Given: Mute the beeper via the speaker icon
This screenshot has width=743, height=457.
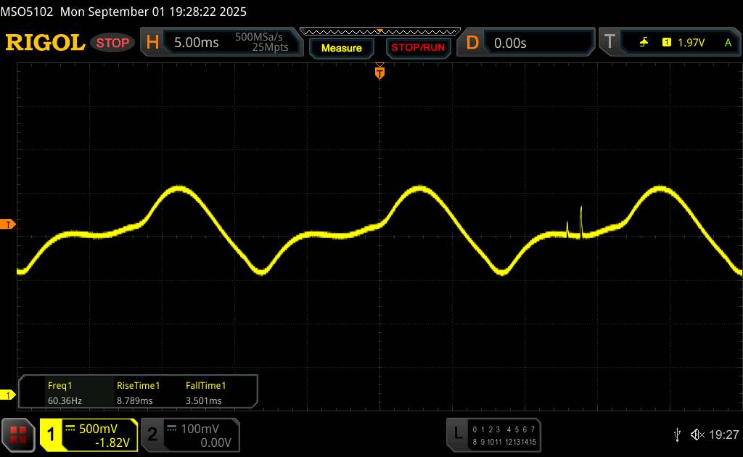Looking at the screenshot, I should click(x=697, y=434).
